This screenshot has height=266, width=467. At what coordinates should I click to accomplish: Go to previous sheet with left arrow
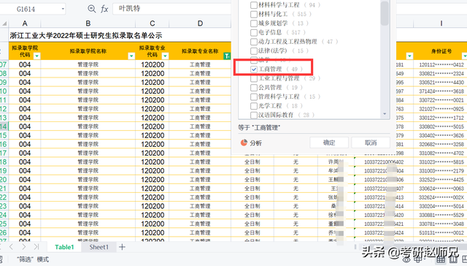[11, 247]
